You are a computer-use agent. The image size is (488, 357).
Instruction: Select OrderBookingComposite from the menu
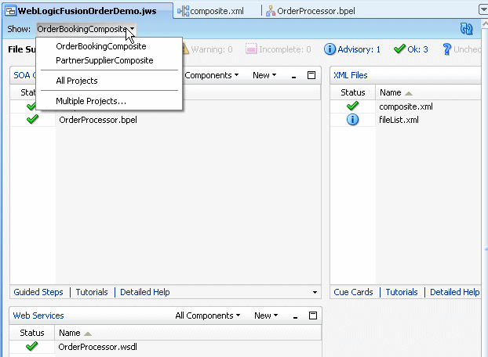pos(101,46)
